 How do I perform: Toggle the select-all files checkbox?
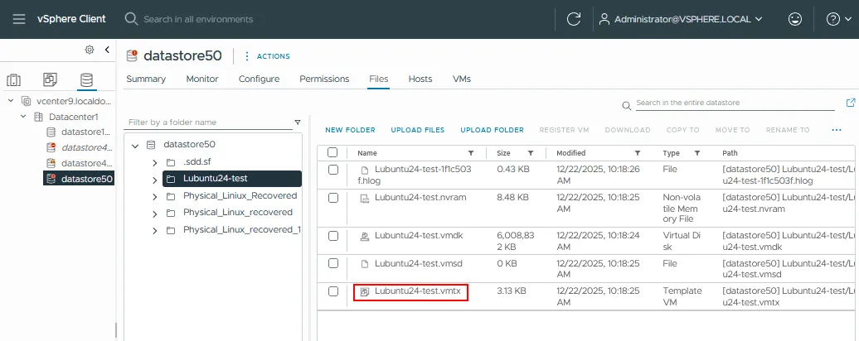332,152
